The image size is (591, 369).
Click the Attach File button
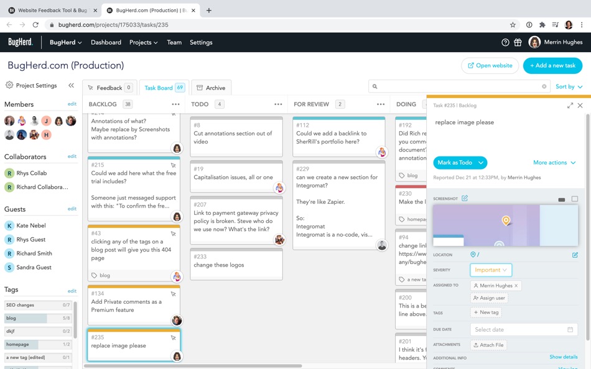coord(488,345)
